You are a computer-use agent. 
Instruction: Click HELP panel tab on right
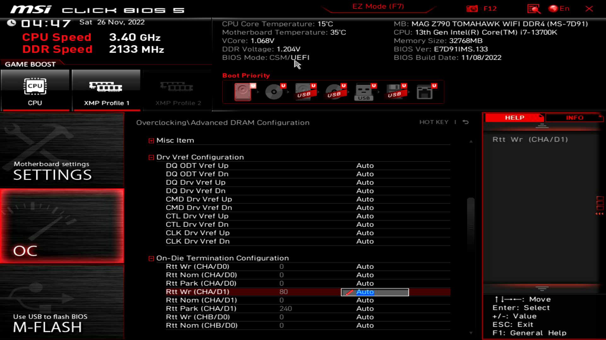coord(514,117)
